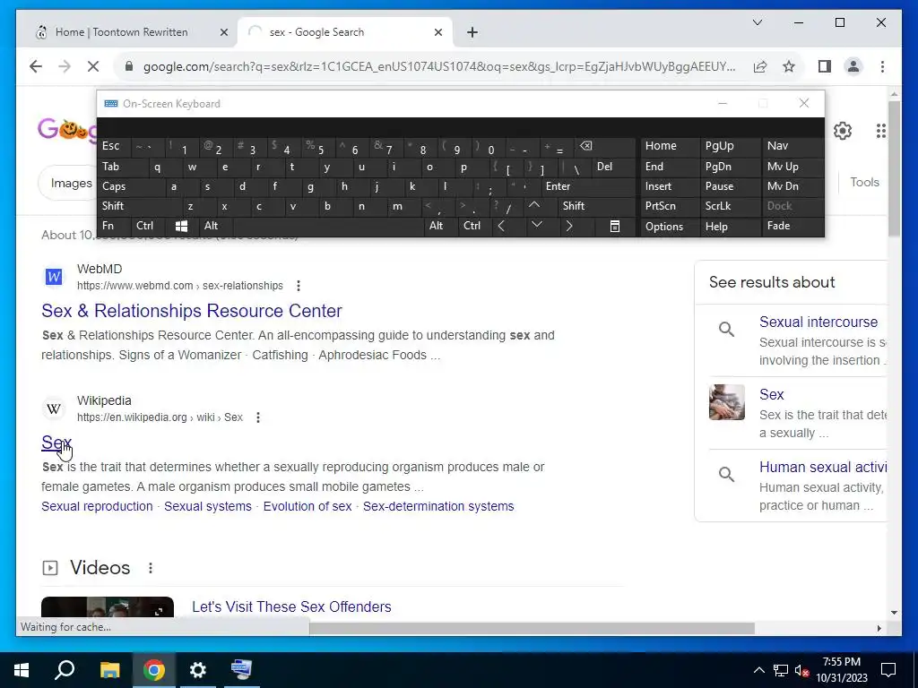Image resolution: width=918 pixels, height=688 pixels.
Task: Open the Sexual reproduction sublink
Action: click(97, 506)
